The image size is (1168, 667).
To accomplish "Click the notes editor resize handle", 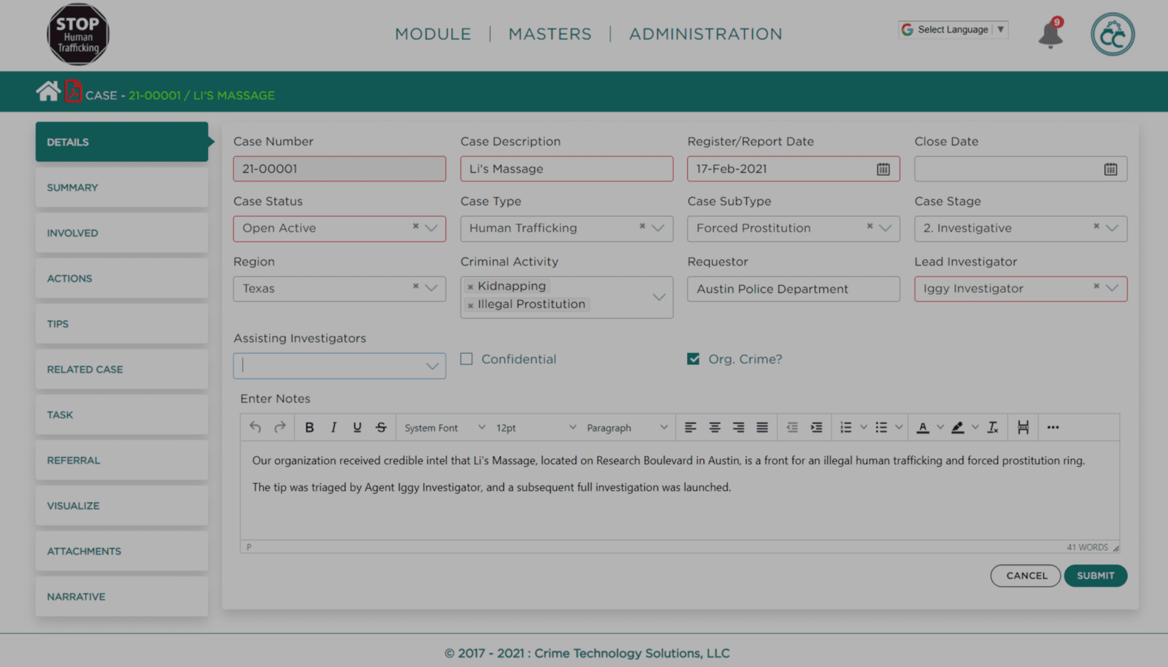I will point(1115,547).
